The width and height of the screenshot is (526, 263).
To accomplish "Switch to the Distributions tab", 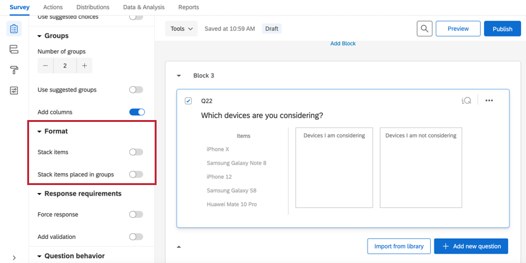I will coord(93,7).
